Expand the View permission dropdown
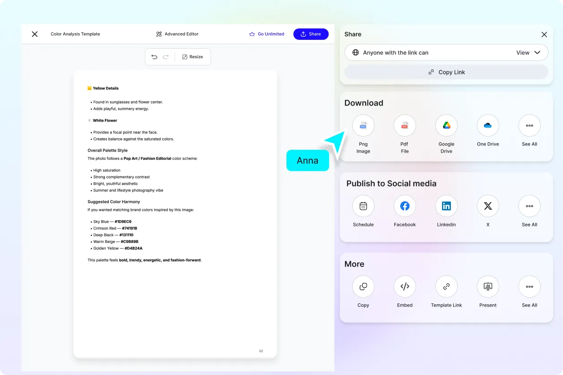The width and height of the screenshot is (563, 375). coord(528,52)
